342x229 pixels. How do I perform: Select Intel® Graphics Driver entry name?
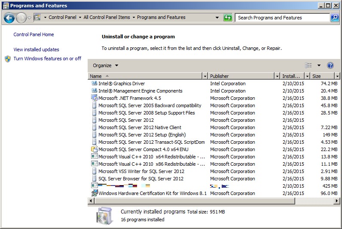pos(122,84)
